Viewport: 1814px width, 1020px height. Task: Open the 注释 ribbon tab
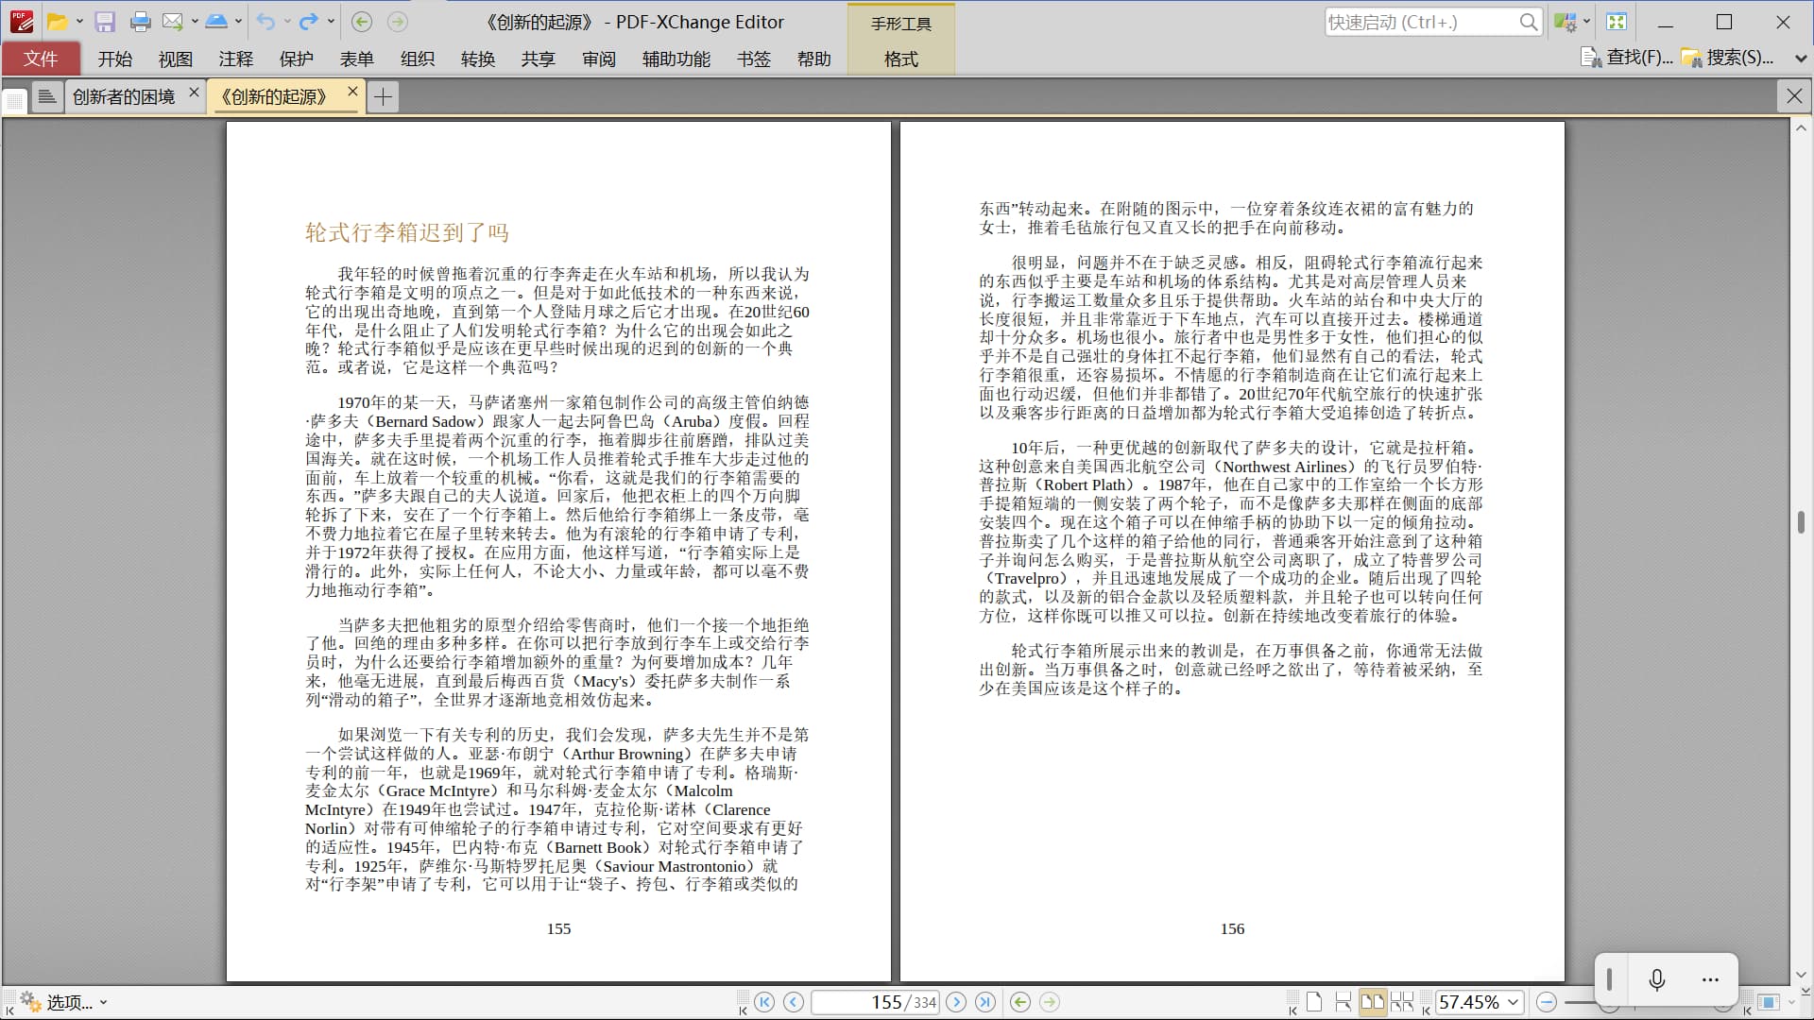[235, 59]
